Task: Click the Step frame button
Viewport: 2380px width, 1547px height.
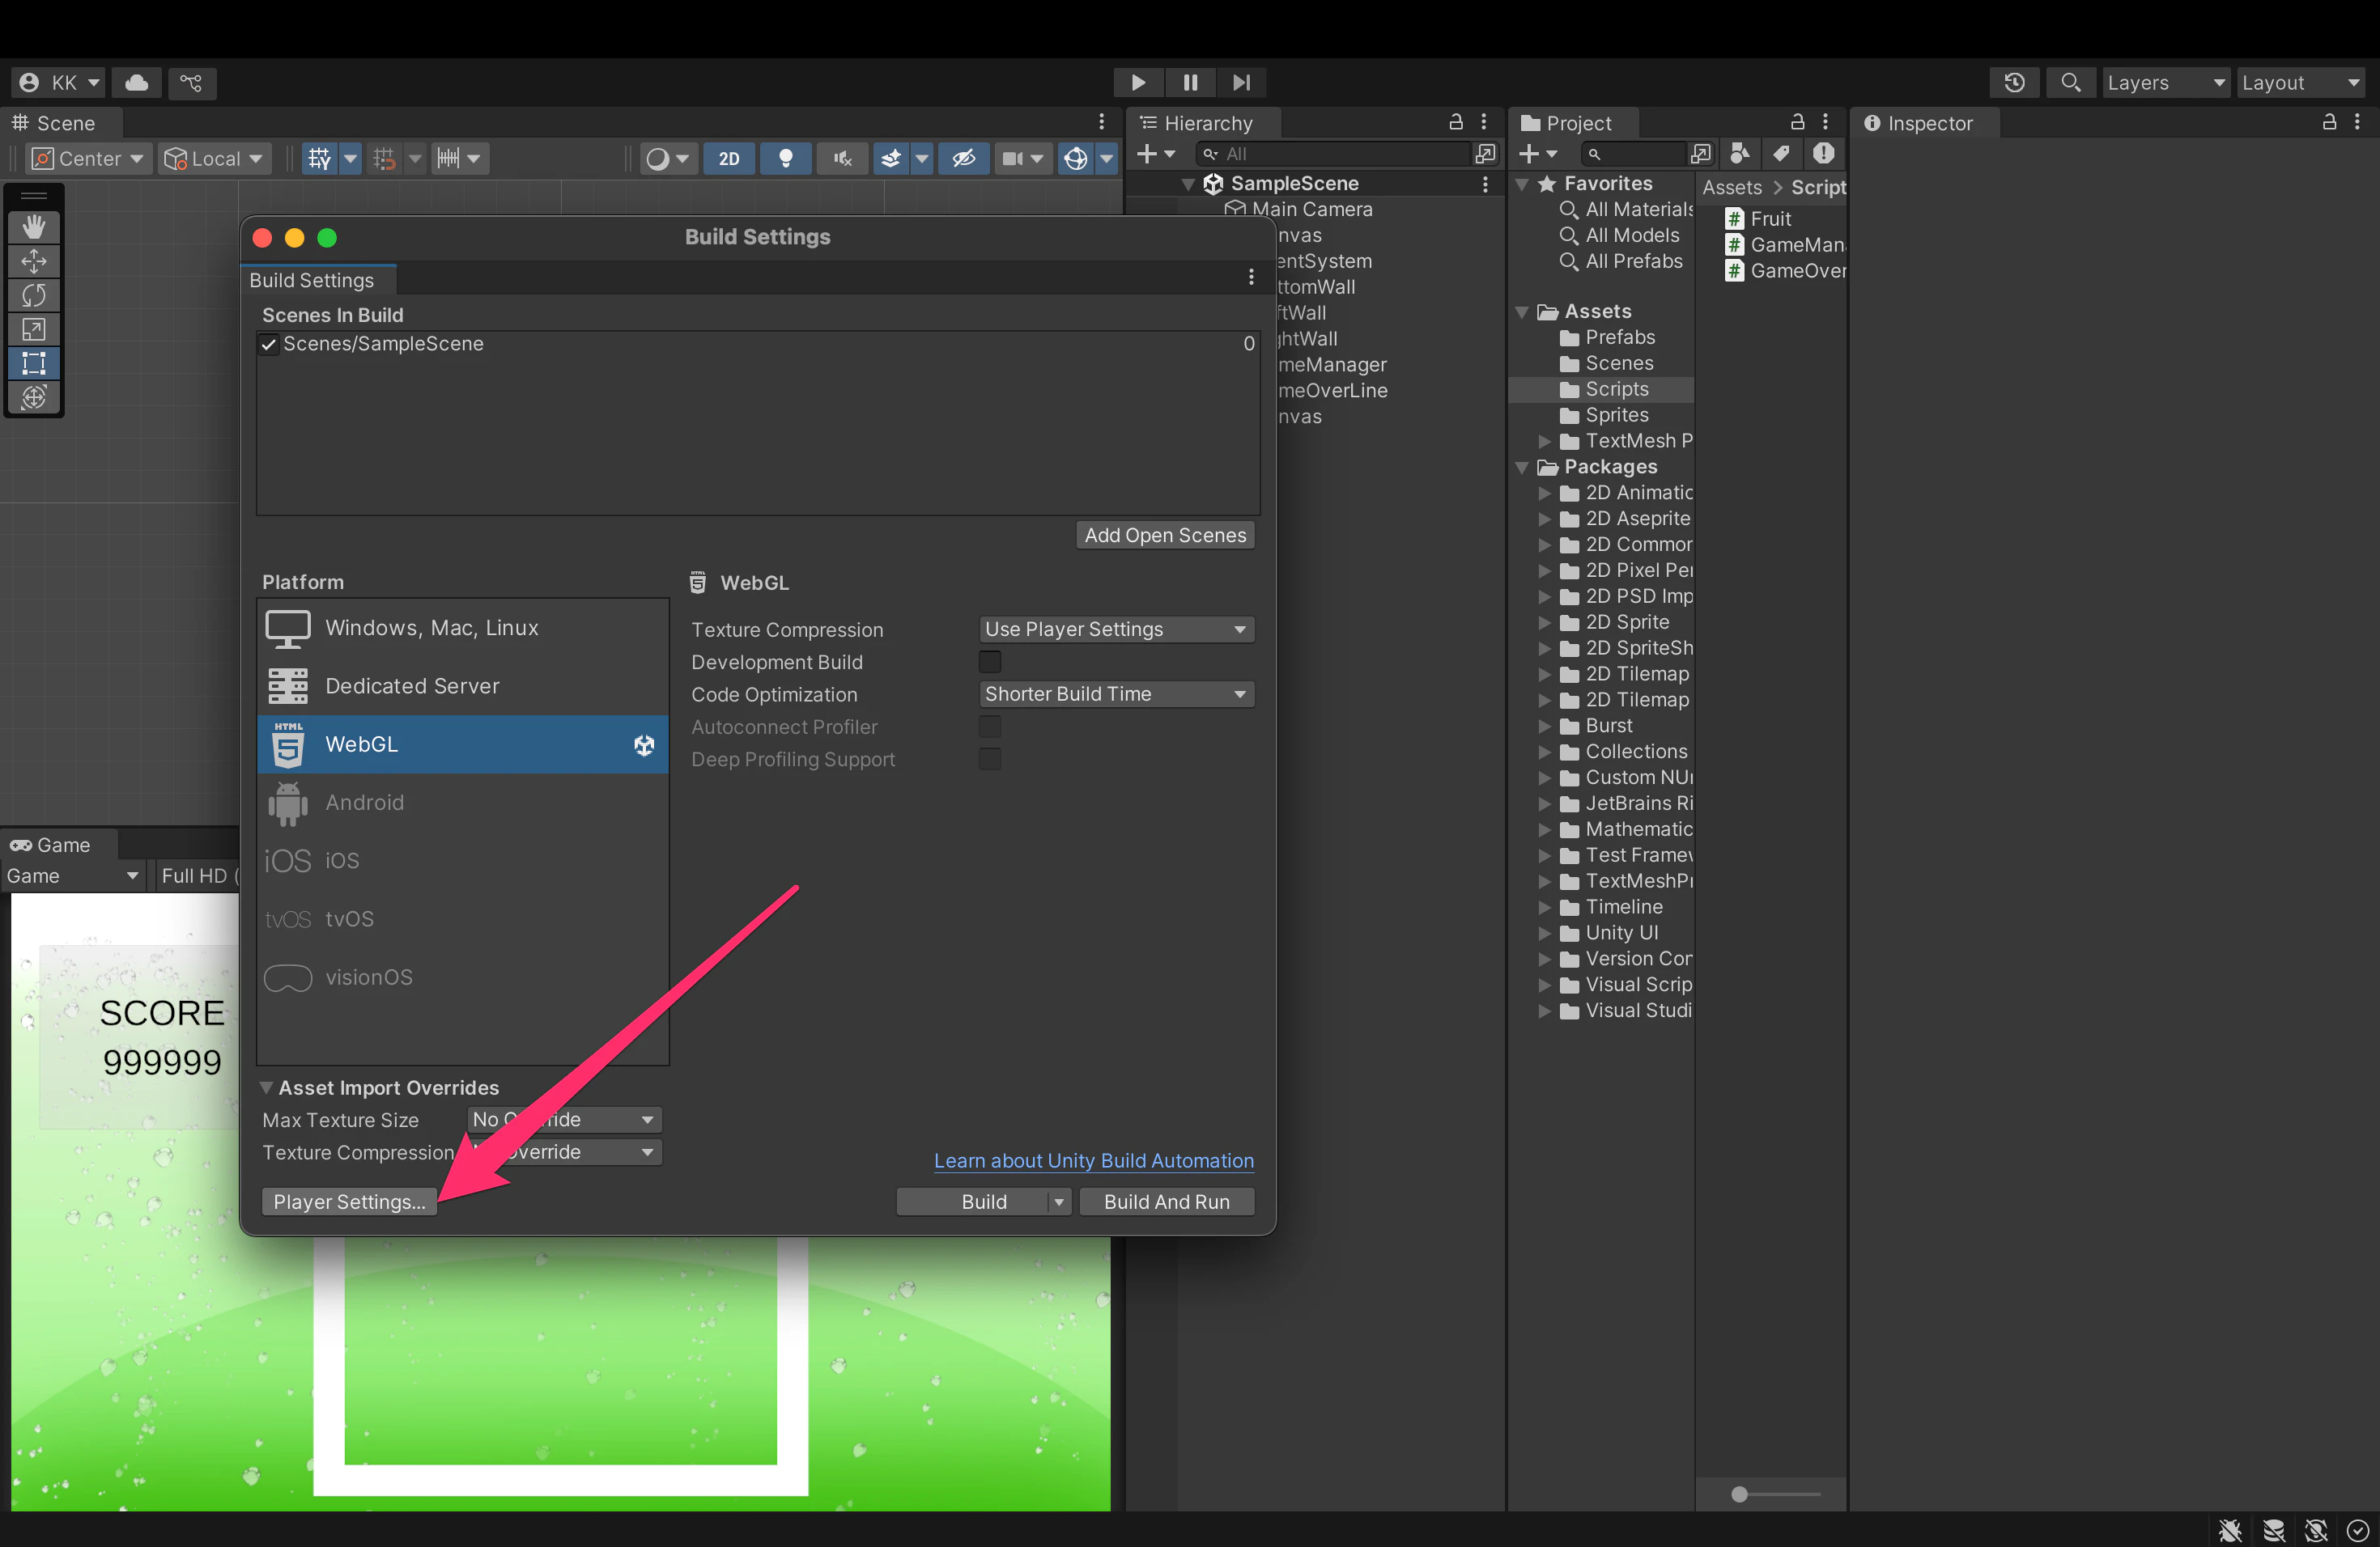Action: tap(1242, 82)
